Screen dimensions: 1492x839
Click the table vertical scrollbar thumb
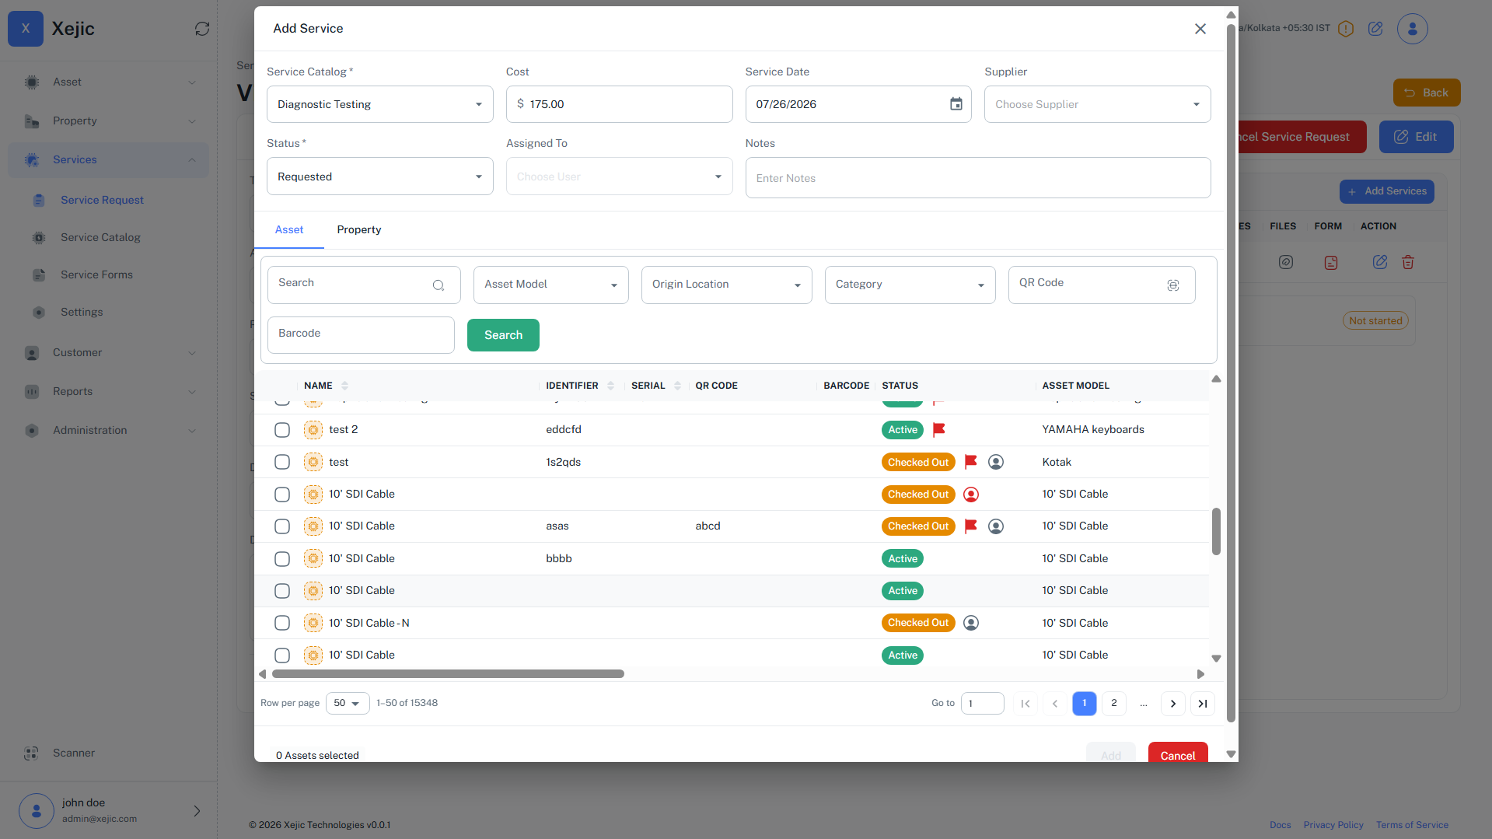click(x=1216, y=532)
